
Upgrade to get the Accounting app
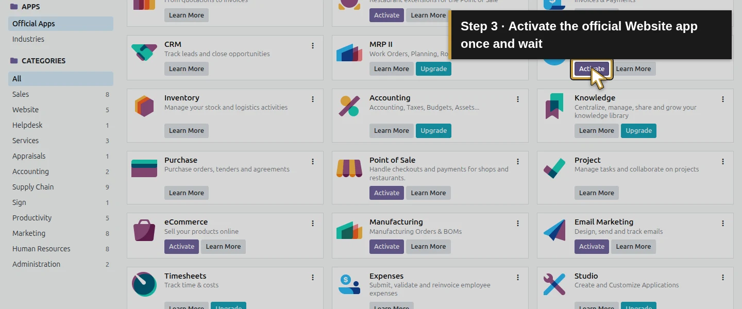(x=434, y=131)
